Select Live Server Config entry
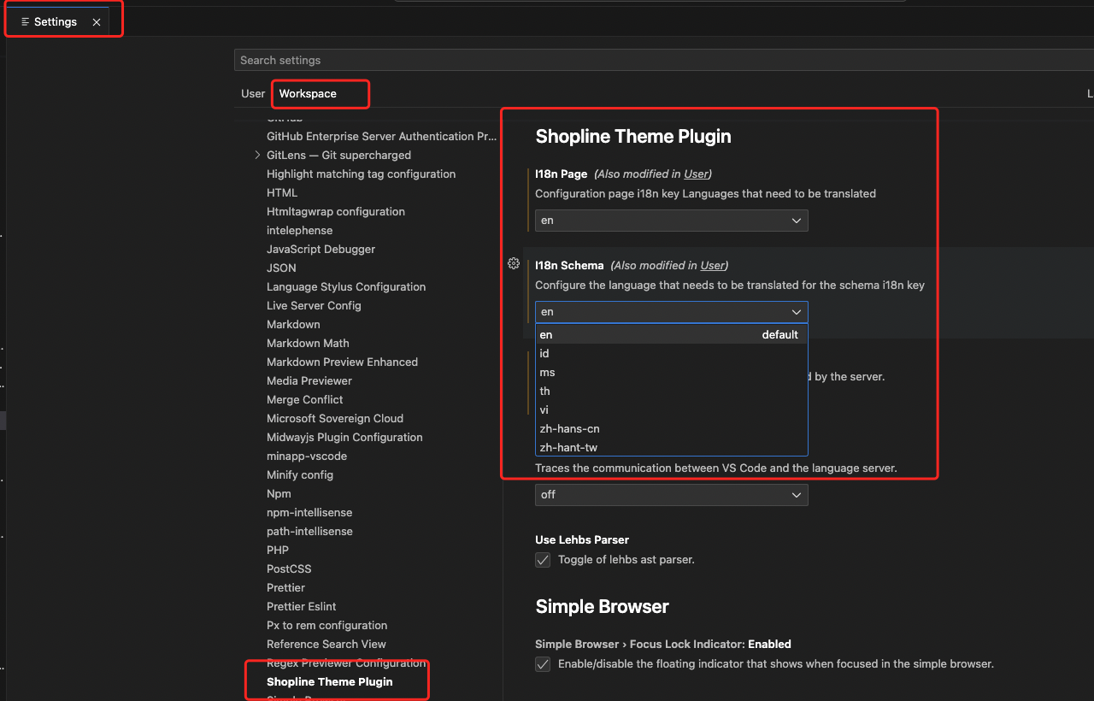This screenshot has height=701, width=1094. [x=314, y=305]
